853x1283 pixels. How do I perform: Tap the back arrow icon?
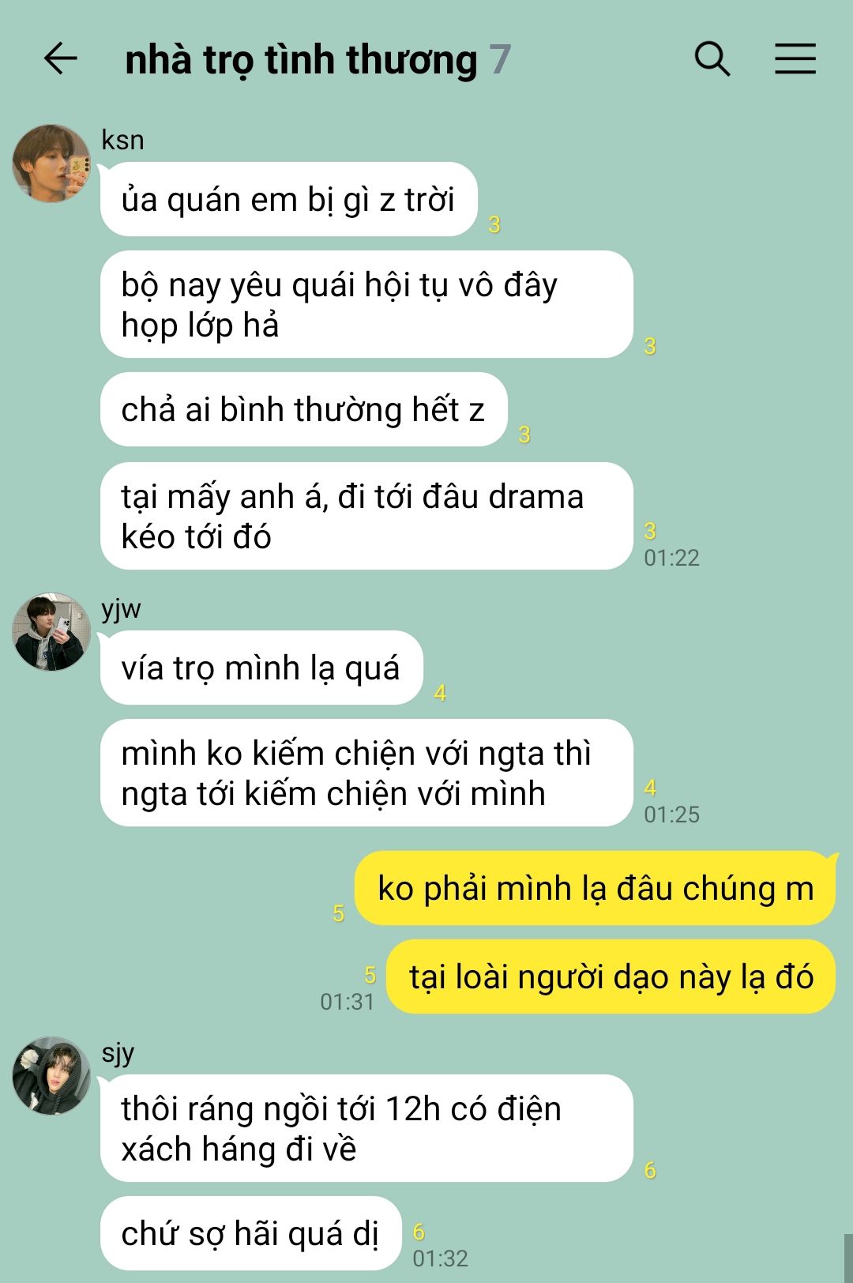[x=60, y=58]
